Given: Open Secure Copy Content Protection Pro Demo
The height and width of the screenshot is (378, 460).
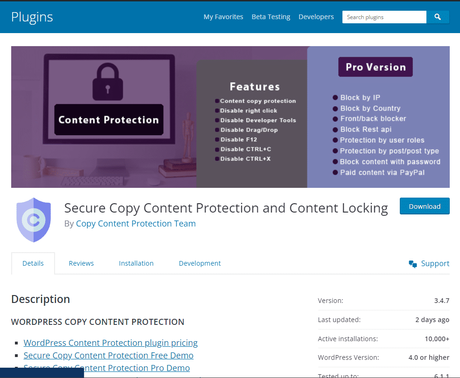Looking at the screenshot, I should (x=106, y=368).
